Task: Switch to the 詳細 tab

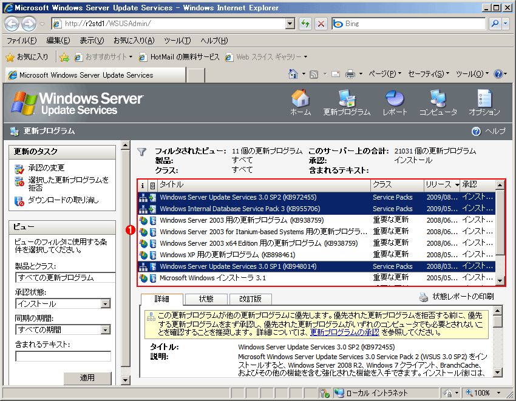Action: pyautogui.click(x=161, y=298)
